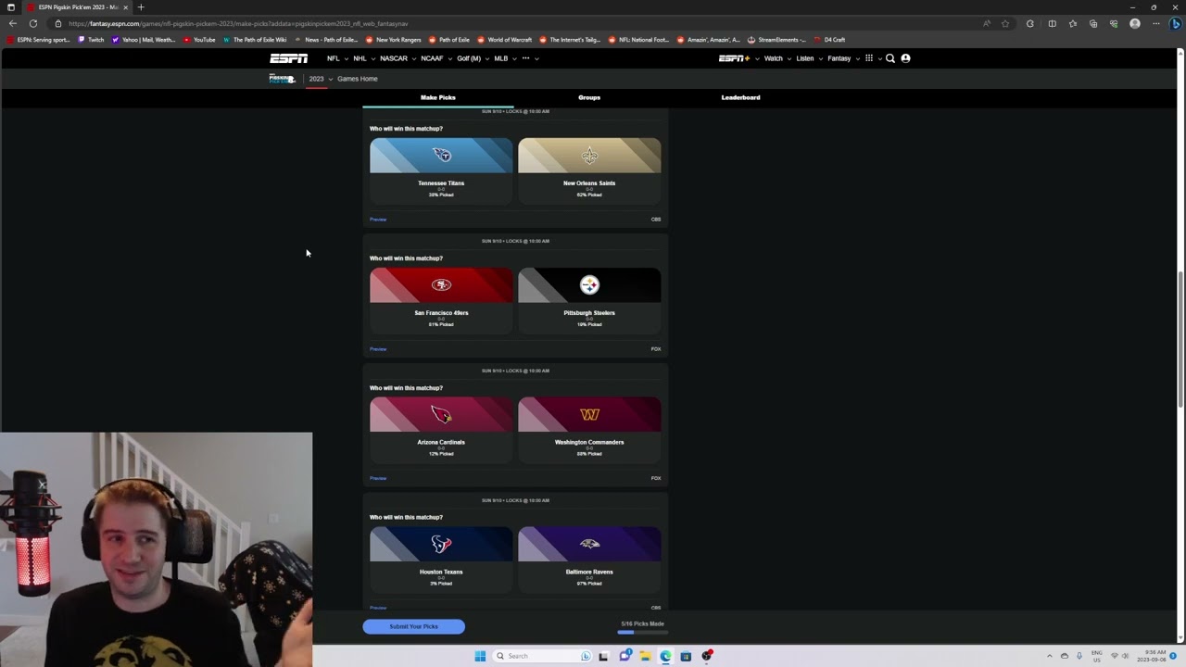1186x667 pixels.
Task: Pick the Pittsburgh Steelers card
Action: coord(589,300)
